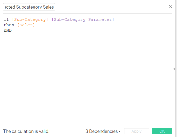
Task: Click the opening bracket before Sub-Category
Action: [13, 19]
